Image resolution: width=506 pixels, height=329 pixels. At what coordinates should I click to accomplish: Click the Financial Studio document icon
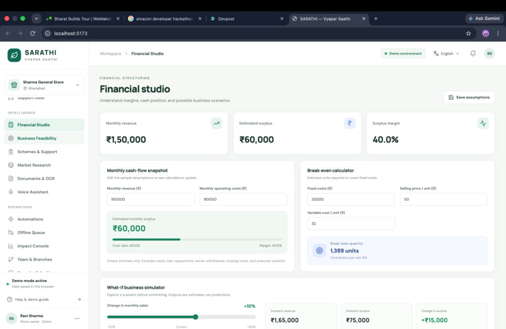[11, 124]
